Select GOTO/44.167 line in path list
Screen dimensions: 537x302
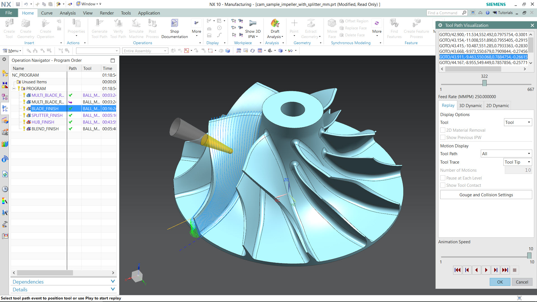pos(483,63)
